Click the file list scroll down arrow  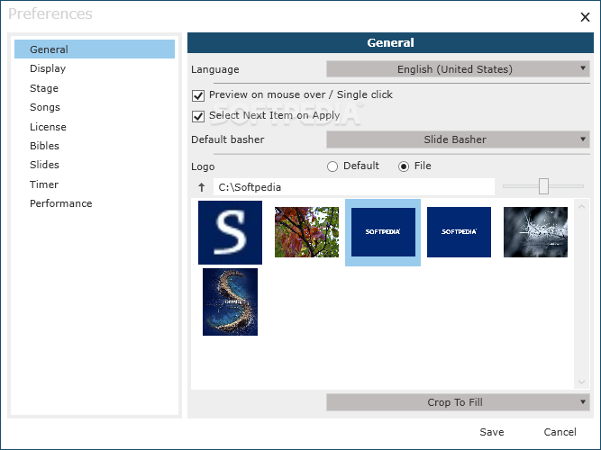coord(581,382)
